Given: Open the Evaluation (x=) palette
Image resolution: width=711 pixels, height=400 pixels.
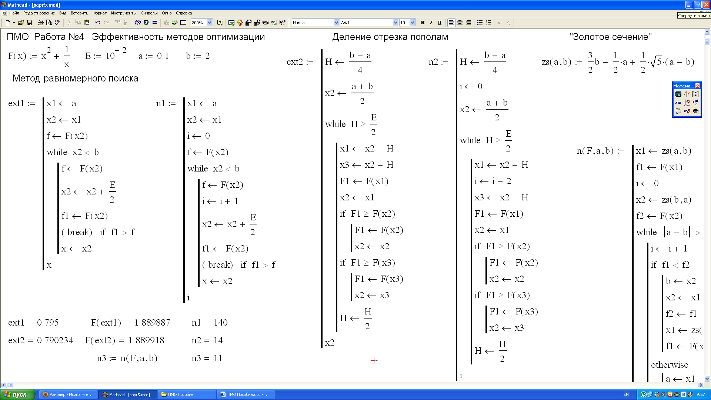Looking at the screenshot, I should (x=678, y=103).
